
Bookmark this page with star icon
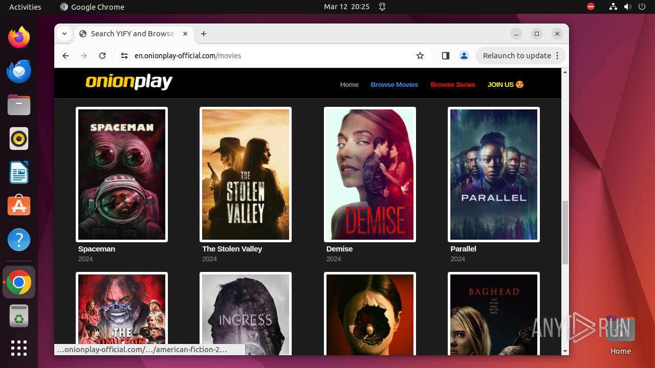420,56
